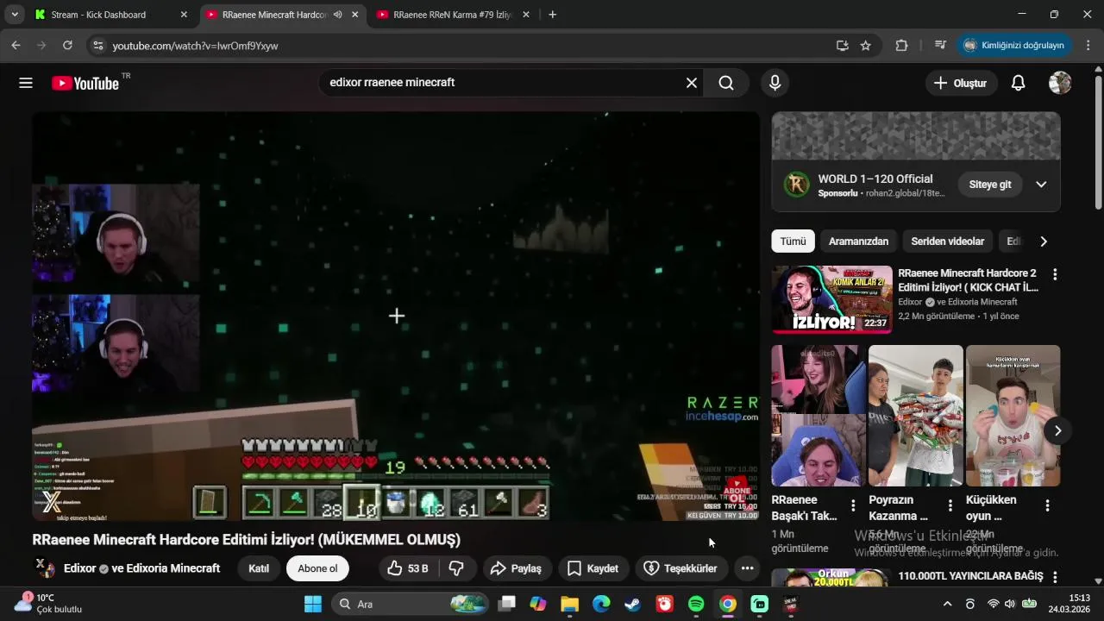Open more actions for the current video
1104x621 pixels.
click(747, 568)
